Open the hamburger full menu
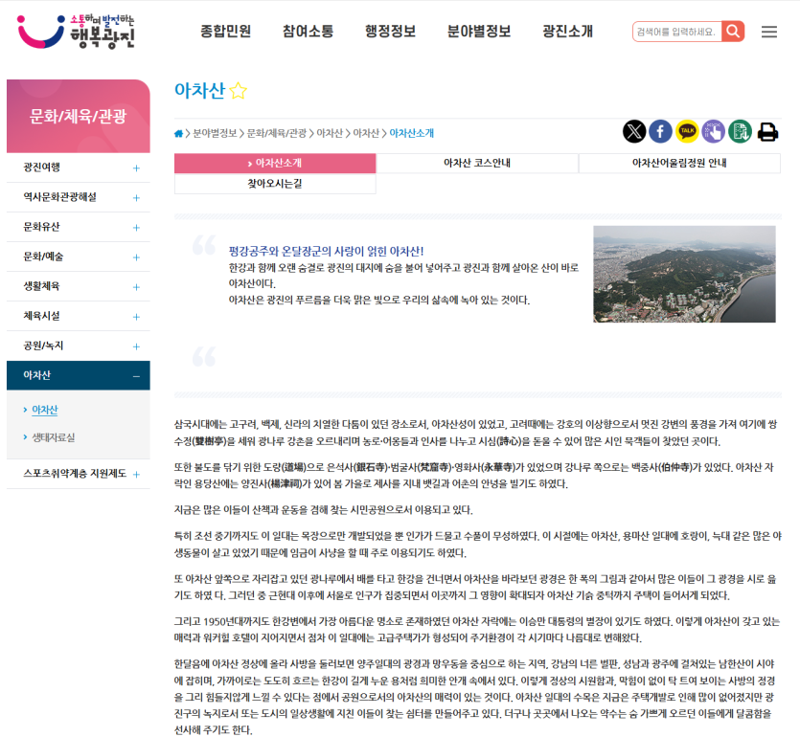This screenshot has width=800, height=737. coord(769,32)
